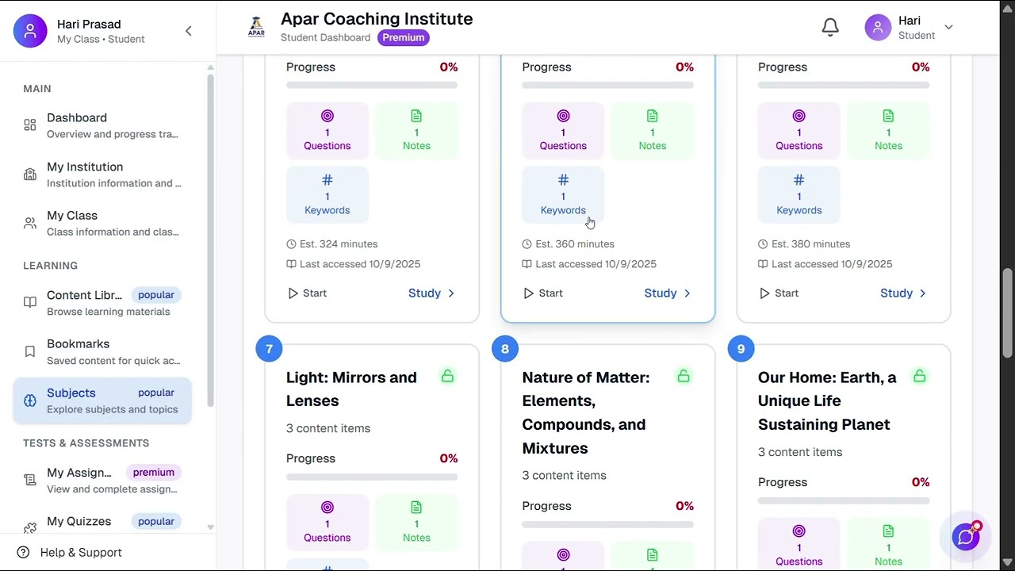The image size is (1015, 571).
Task: Open Questions tile in 380 minutes card
Action: tap(799, 131)
